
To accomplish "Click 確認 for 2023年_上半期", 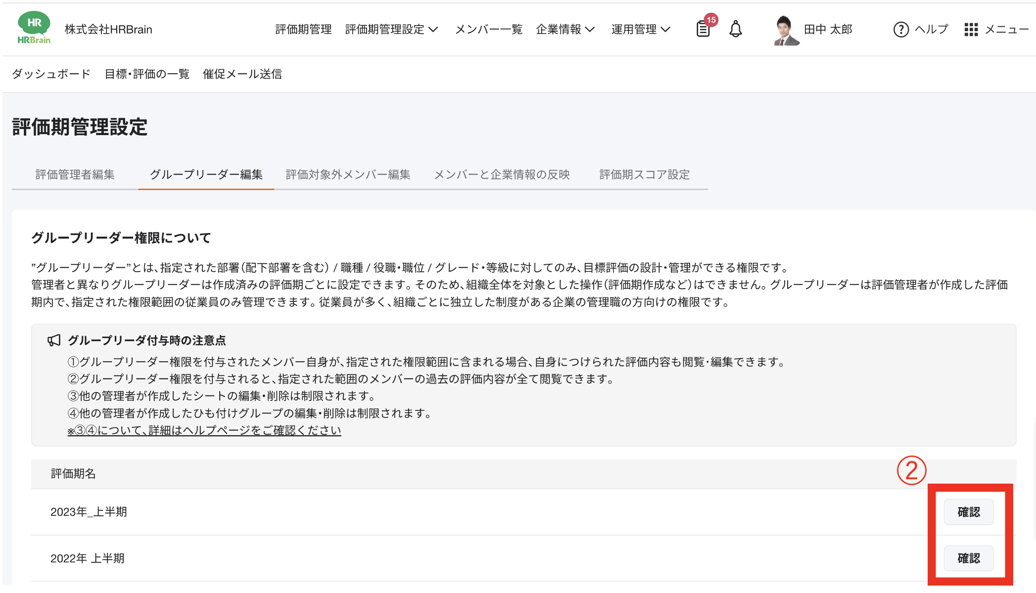I will tap(968, 512).
